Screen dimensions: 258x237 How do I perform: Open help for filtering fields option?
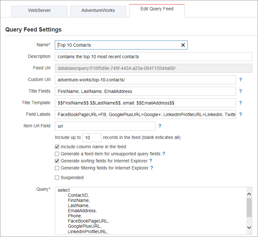[151, 168]
